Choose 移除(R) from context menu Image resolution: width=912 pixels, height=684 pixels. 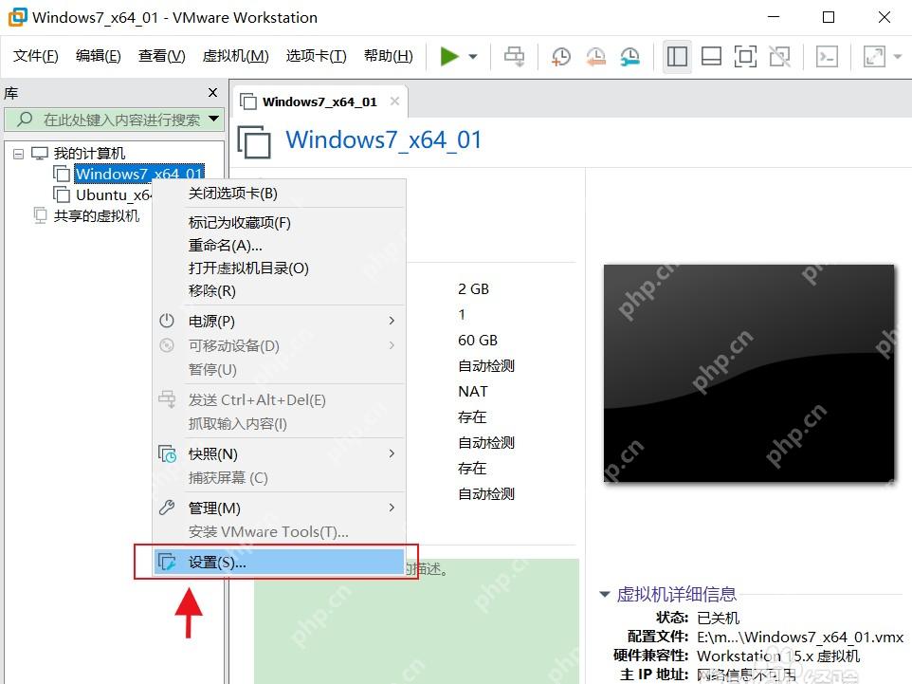click(279, 290)
